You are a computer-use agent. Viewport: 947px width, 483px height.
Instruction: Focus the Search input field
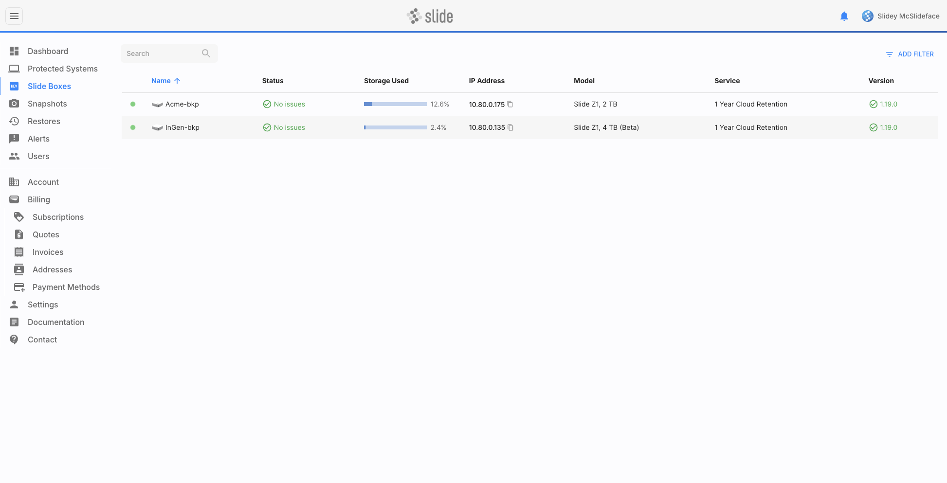click(x=169, y=54)
